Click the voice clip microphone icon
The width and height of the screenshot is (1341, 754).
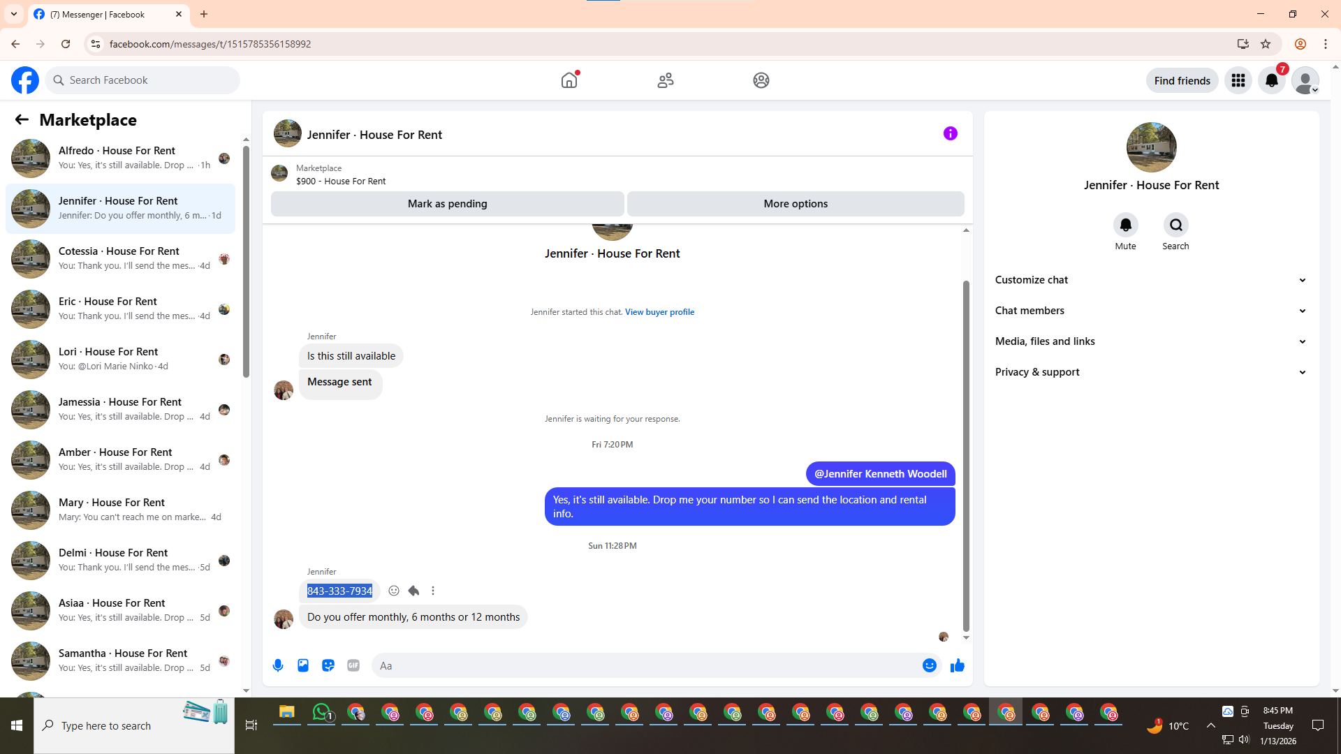pyautogui.click(x=278, y=665)
